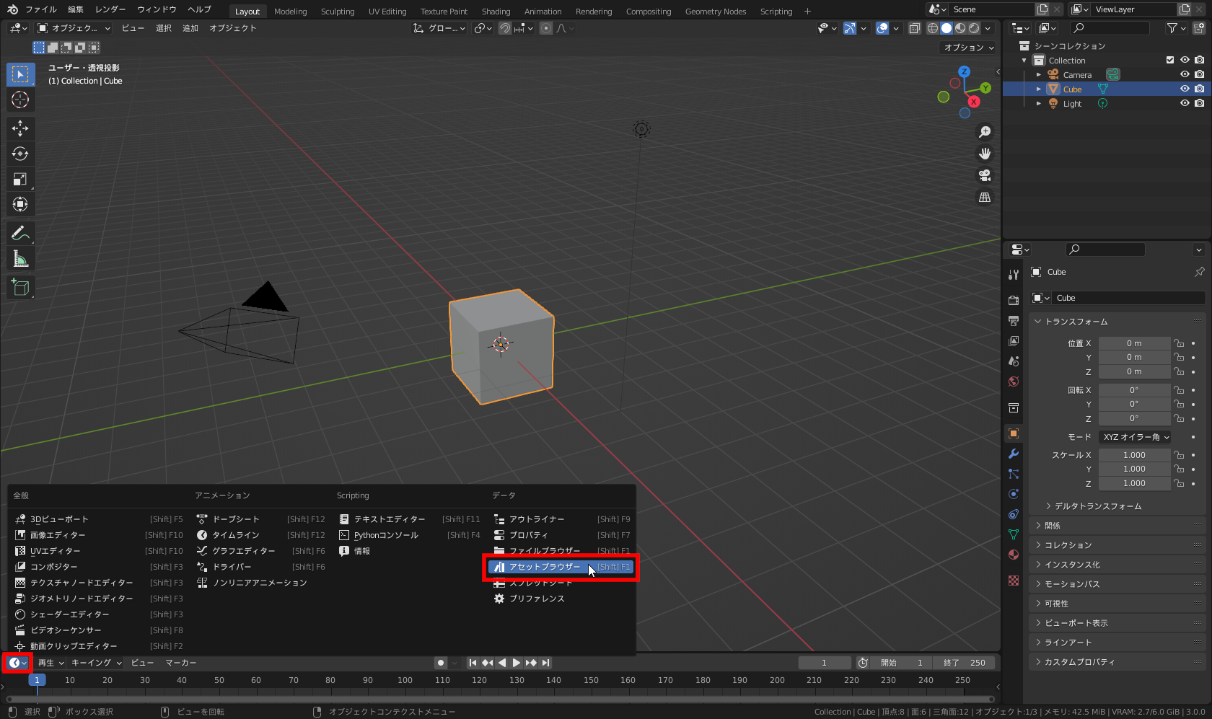Choose the Annotate pencil tool
This screenshot has width=1212, height=719.
coord(20,233)
